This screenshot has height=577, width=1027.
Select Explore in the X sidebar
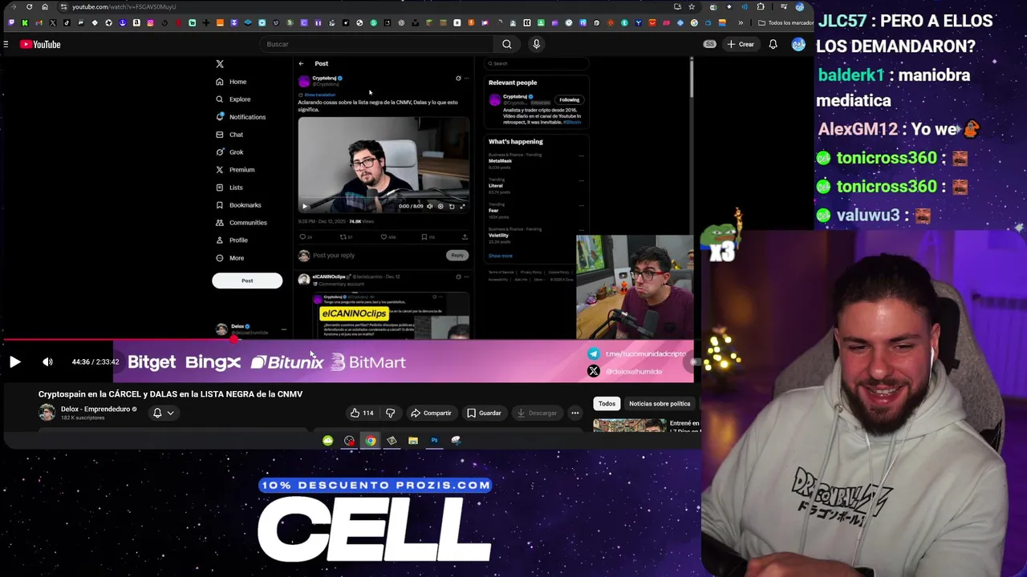click(233, 99)
